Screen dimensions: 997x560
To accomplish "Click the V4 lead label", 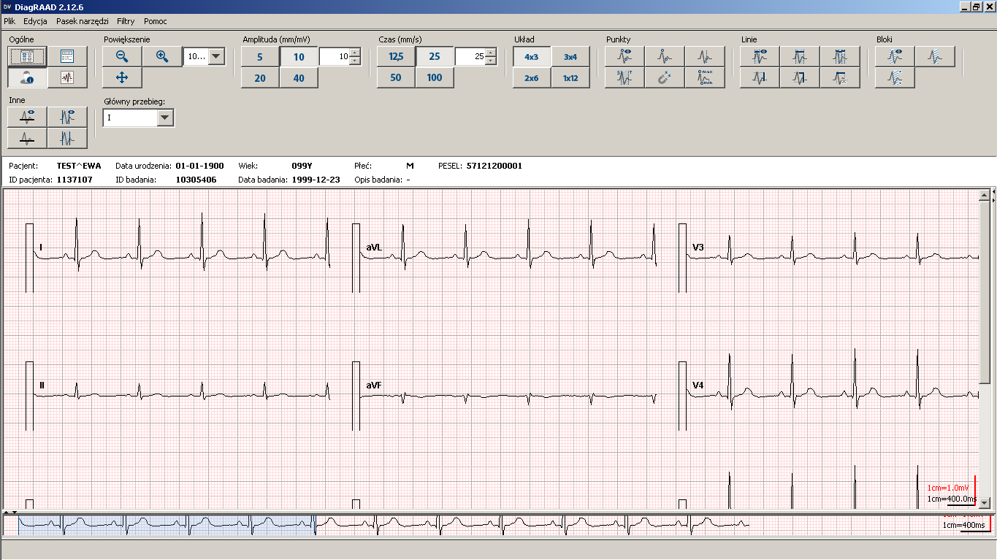I will tap(698, 385).
